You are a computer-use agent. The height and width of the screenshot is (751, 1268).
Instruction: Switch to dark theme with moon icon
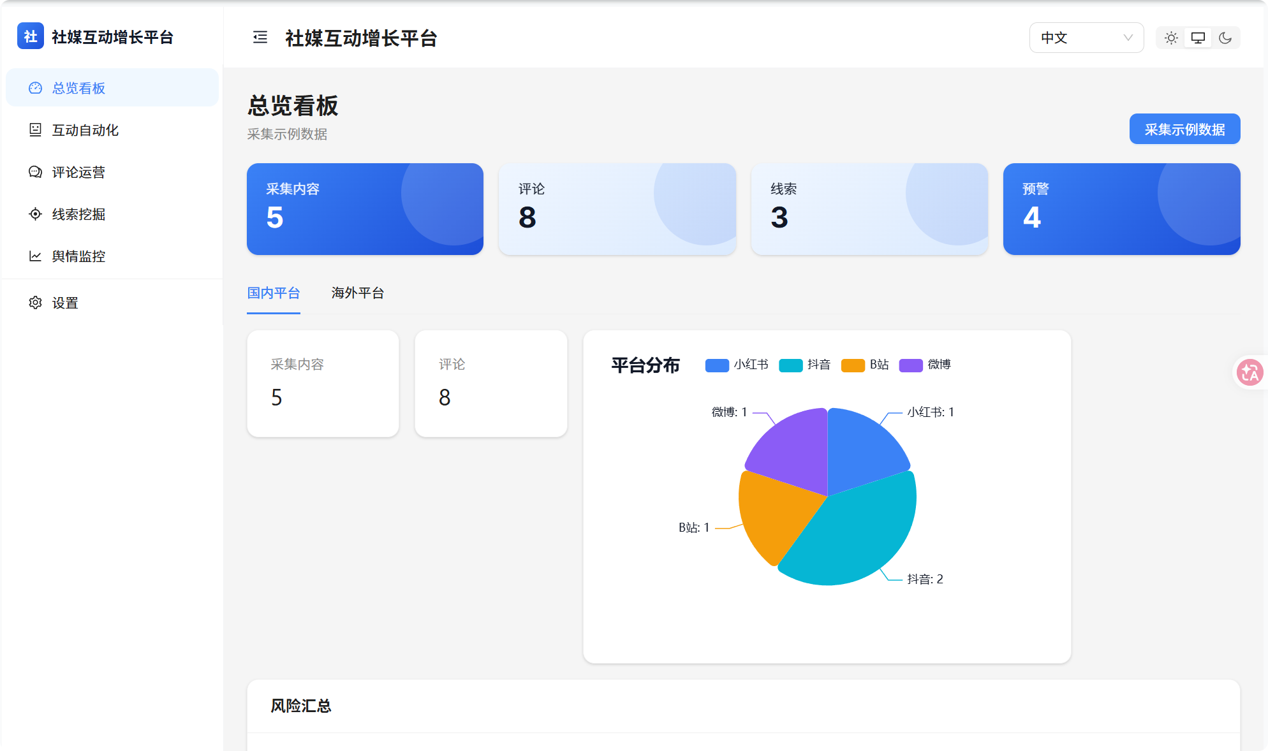click(1225, 38)
